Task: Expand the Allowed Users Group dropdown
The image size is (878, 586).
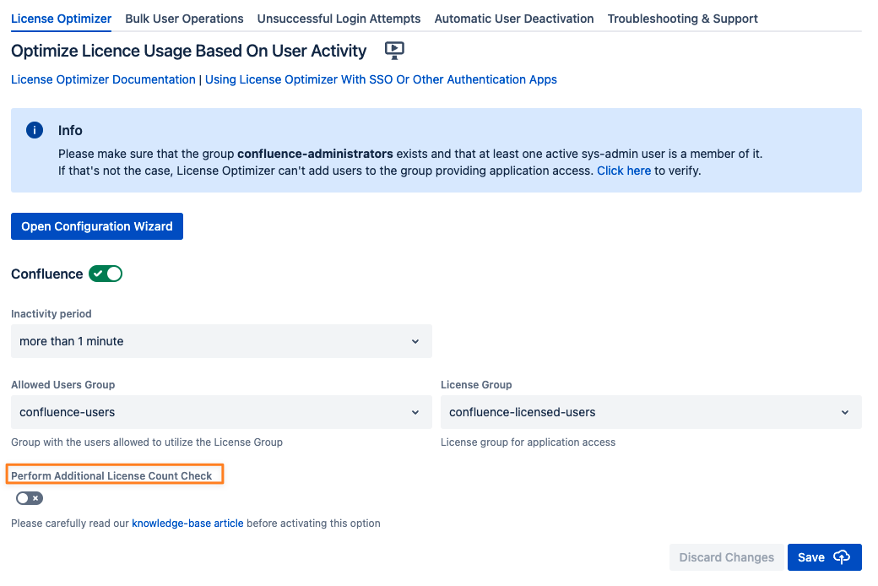Action: [x=221, y=412]
